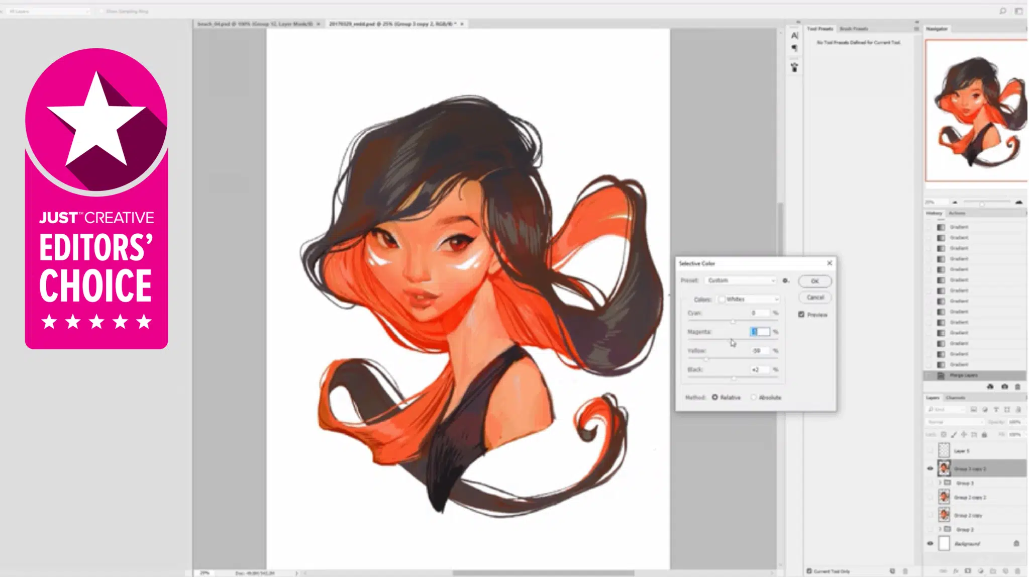Filter layers by pixel layers icon

point(973,410)
